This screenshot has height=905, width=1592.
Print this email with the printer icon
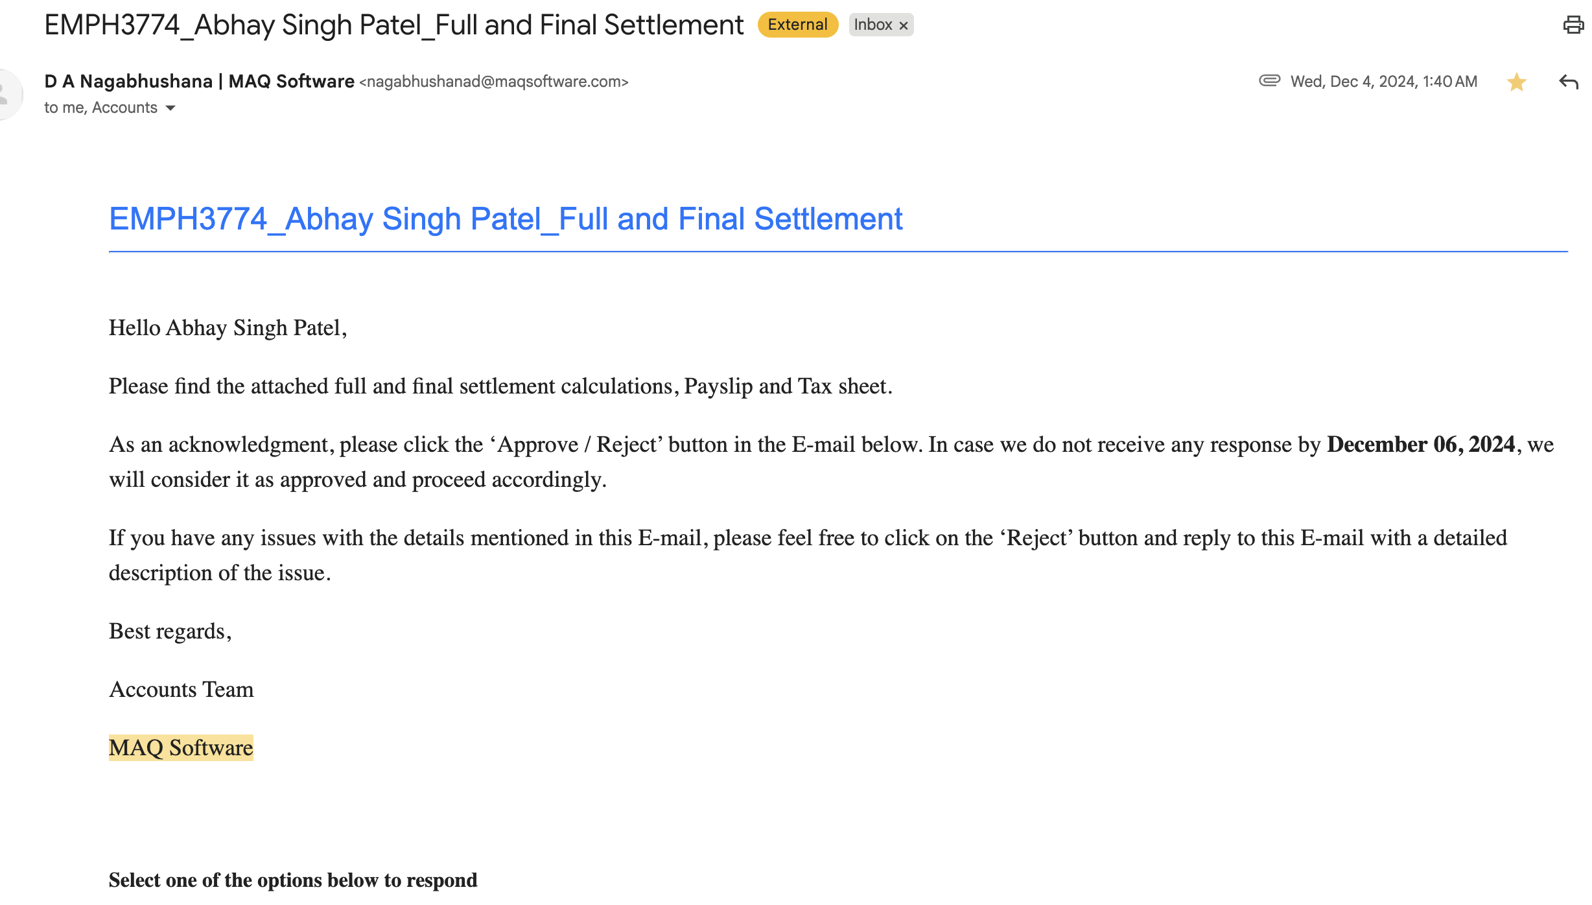pyautogui.click(x=1573, y=25)
